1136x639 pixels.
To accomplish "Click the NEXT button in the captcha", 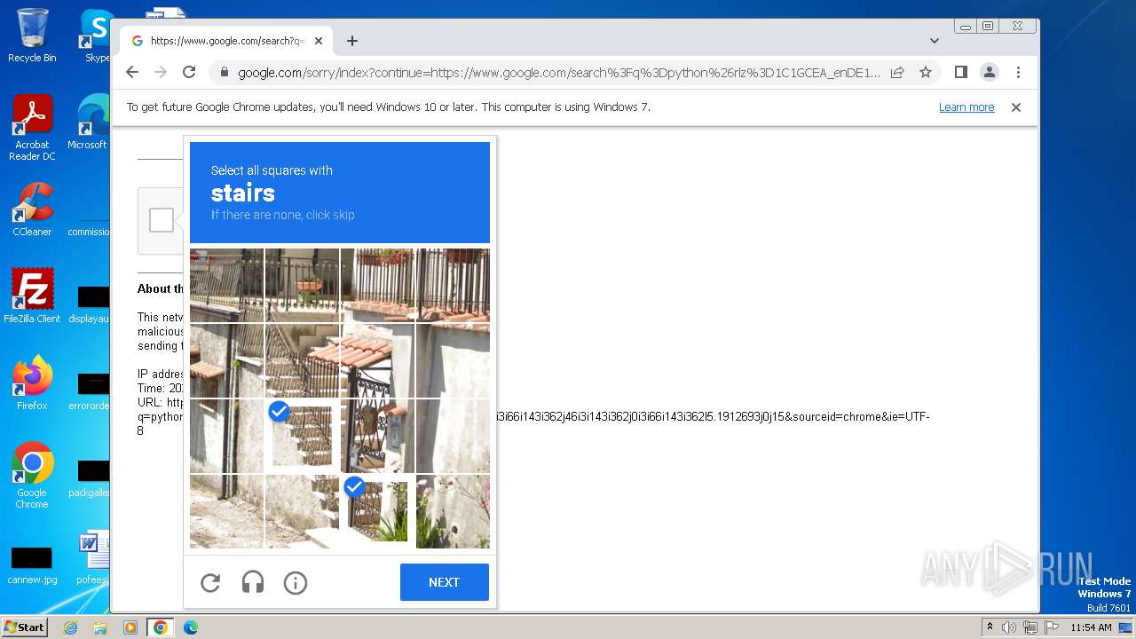I will coord(444,582).
